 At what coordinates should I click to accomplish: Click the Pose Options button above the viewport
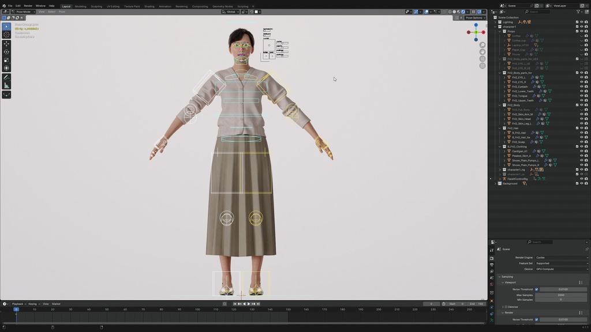(x=473, y=17)
